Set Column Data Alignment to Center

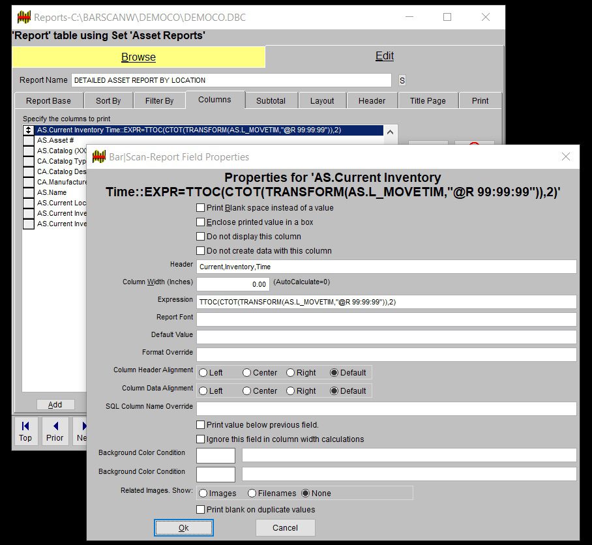[259, 390]
